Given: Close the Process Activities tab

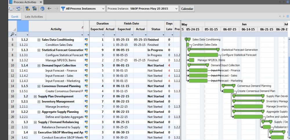Looking at the screenshot, I should pos(41,2).
